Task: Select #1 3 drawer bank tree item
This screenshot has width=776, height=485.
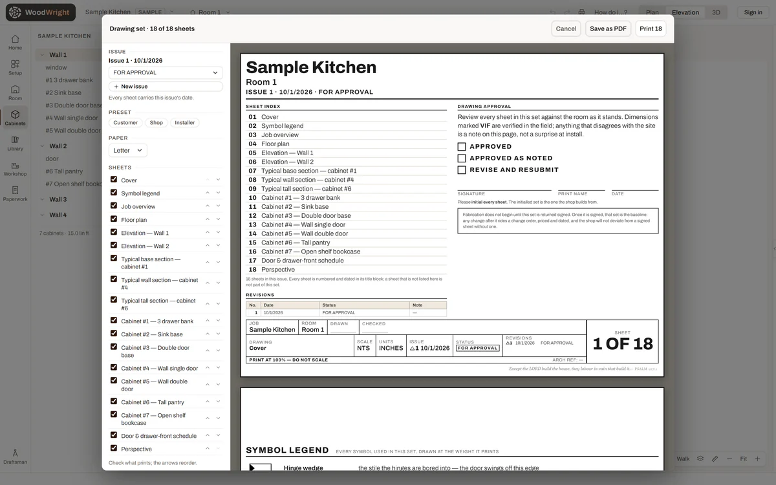Action: [x=69, y=80]
